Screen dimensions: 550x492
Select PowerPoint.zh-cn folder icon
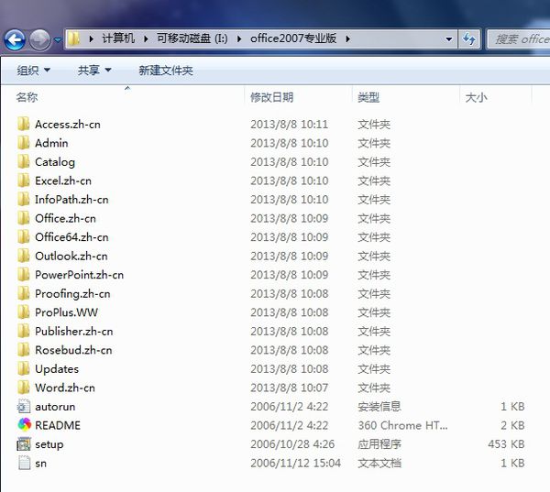pyautogui.click(x=24, y=275)
